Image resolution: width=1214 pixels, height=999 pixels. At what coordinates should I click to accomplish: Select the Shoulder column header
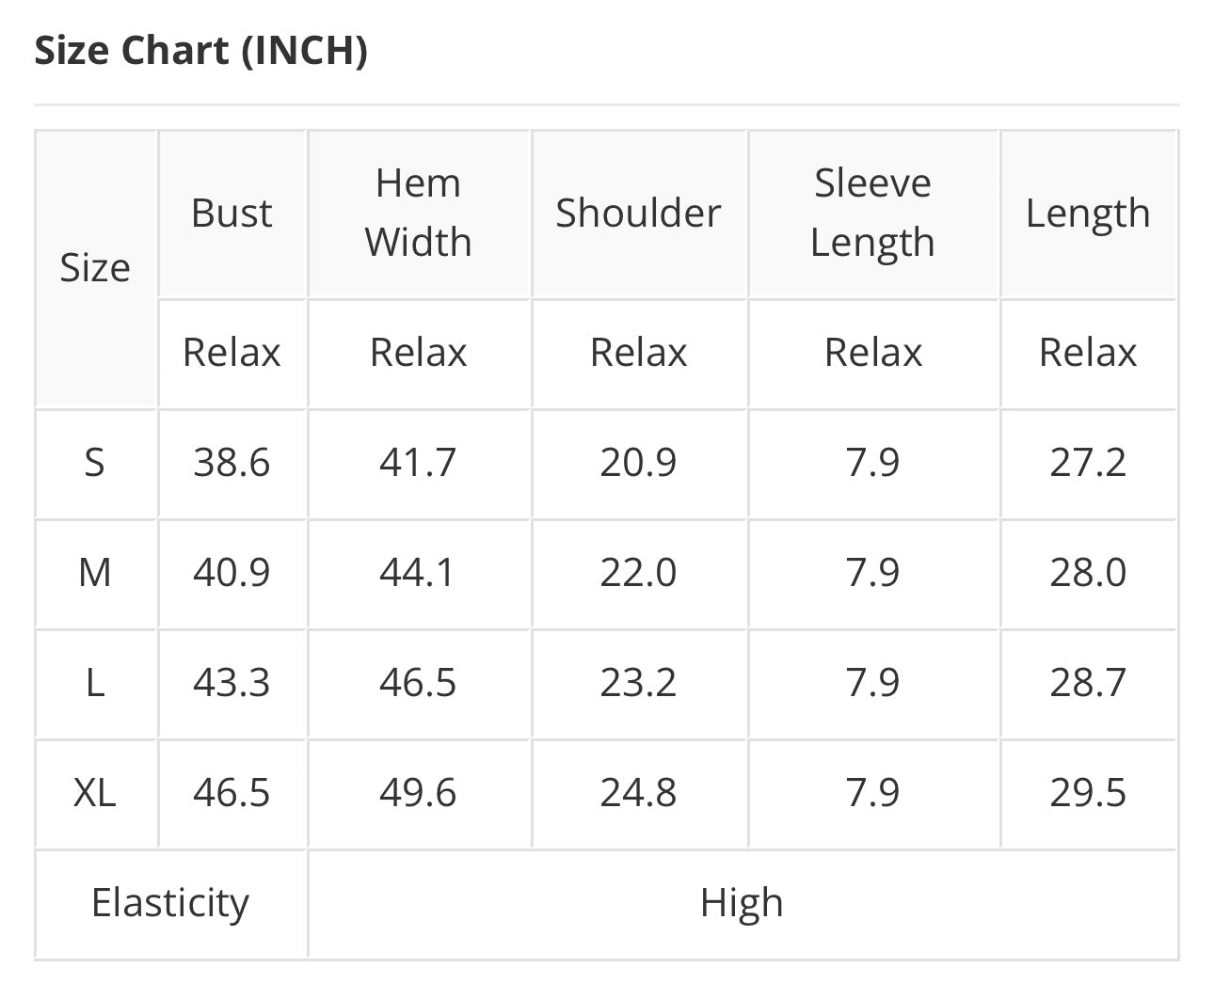pos(638,214)
